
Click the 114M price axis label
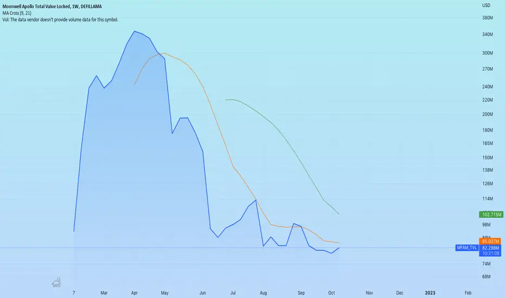(x=487, y=198)
